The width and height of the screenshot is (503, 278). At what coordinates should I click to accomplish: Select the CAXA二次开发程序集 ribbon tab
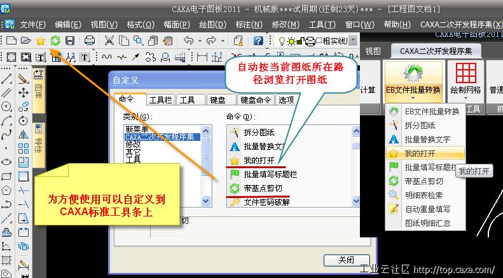click(436, 51)
